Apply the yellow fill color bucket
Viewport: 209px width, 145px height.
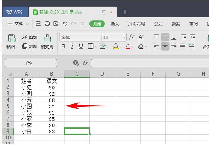click(115, 46)
